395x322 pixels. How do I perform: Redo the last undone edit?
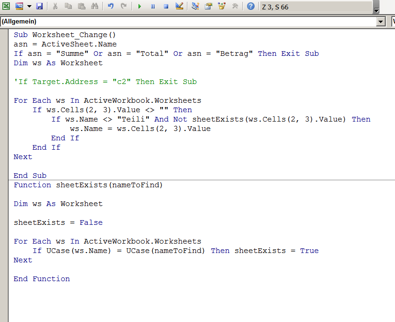click(x=124, y=6)
